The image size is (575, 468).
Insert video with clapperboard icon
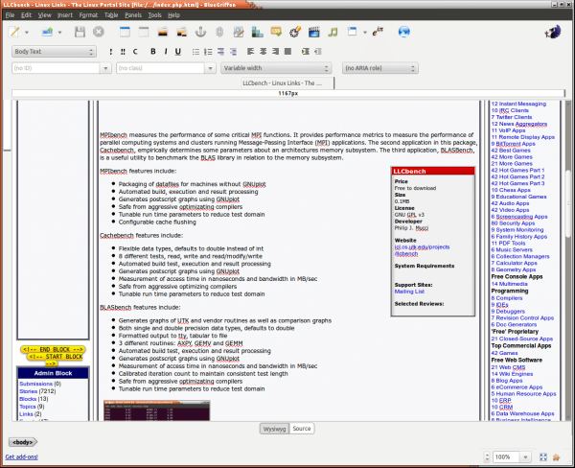(x=314, y=32)
